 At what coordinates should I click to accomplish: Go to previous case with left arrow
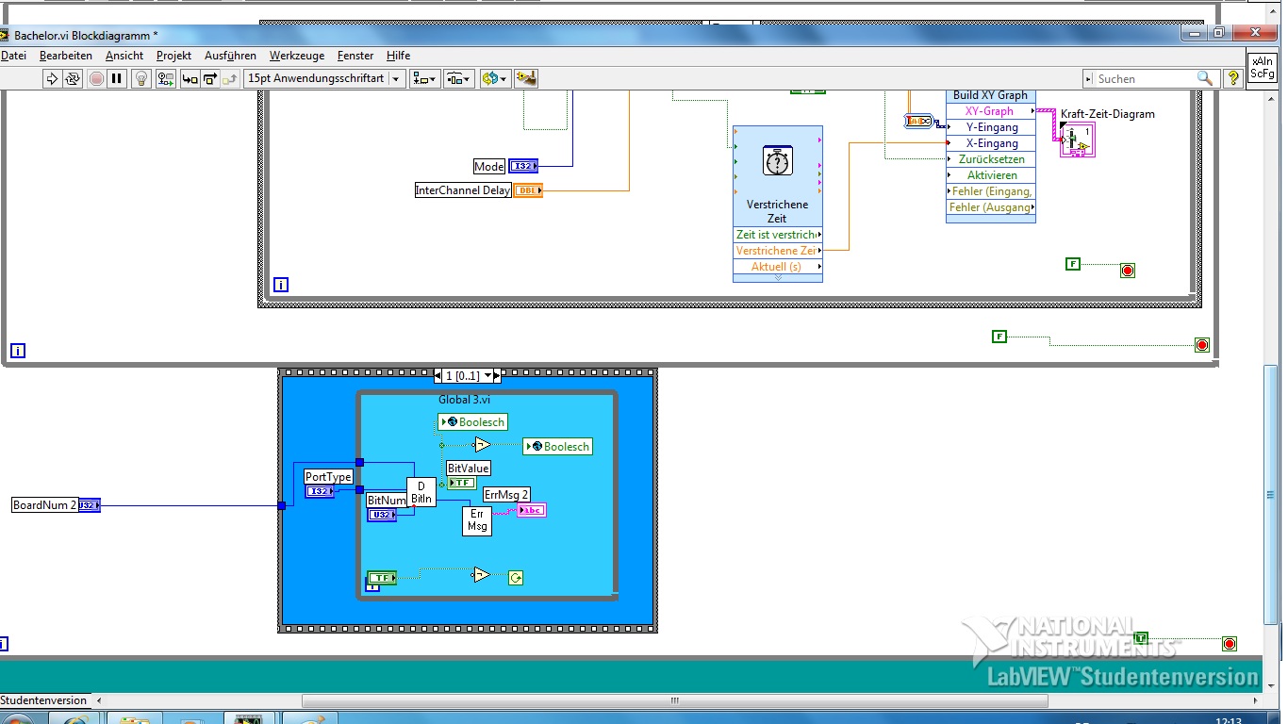click(x=438, y=375)
